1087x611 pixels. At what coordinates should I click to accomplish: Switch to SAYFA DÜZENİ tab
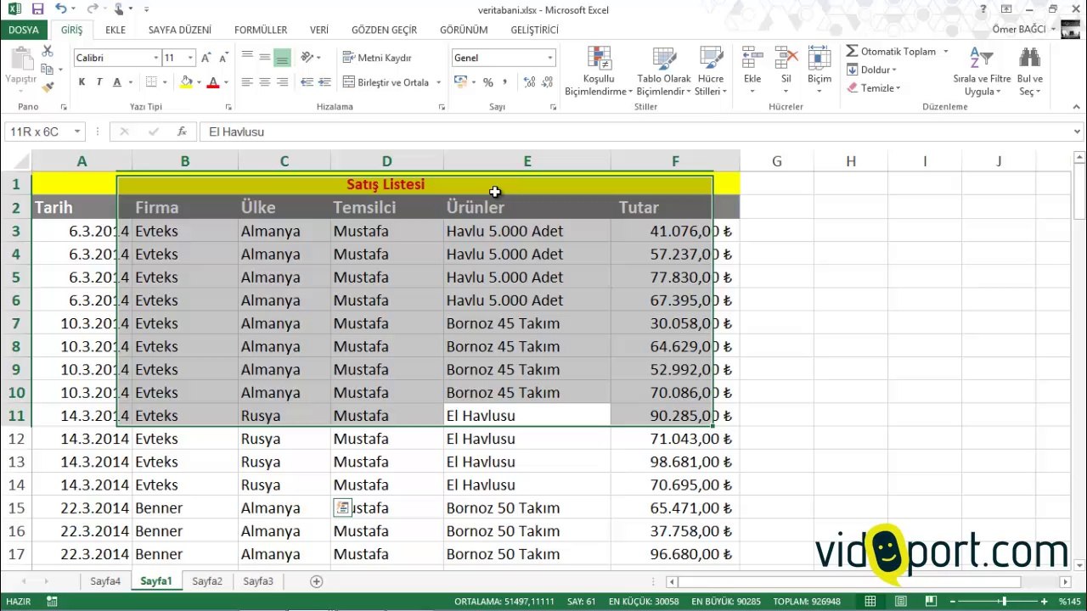(x=180, y=30)
